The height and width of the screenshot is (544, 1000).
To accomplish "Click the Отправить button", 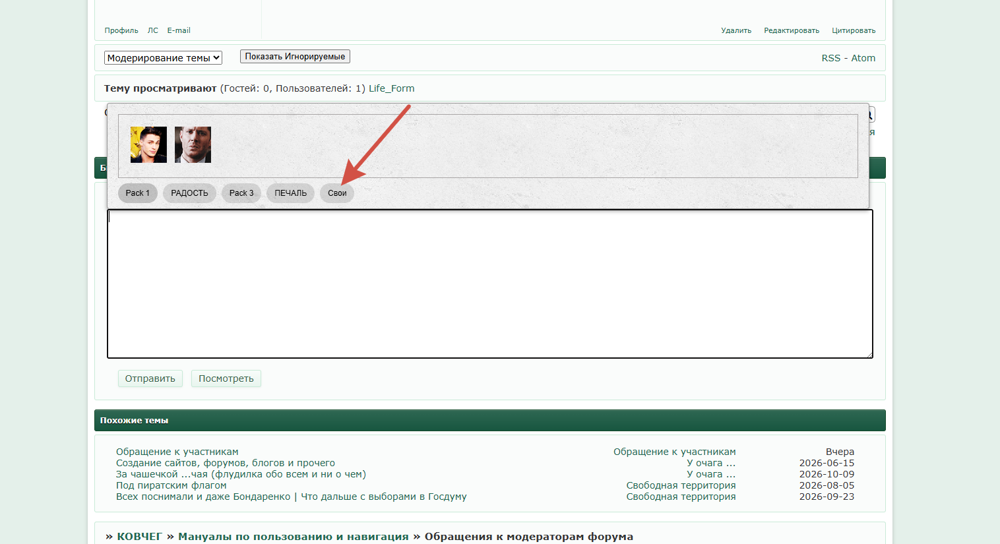I will 150,378.
